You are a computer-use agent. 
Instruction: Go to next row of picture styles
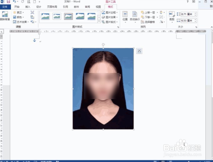coord(99,17)
